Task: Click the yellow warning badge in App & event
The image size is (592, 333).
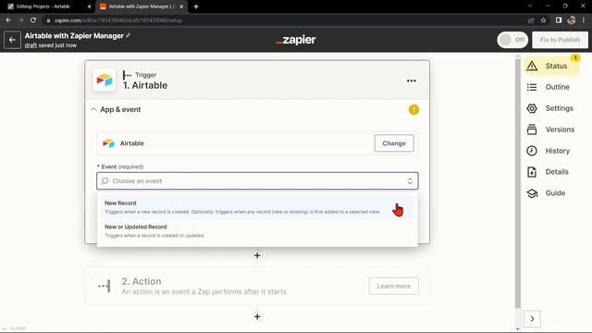Action: point(413,109)
